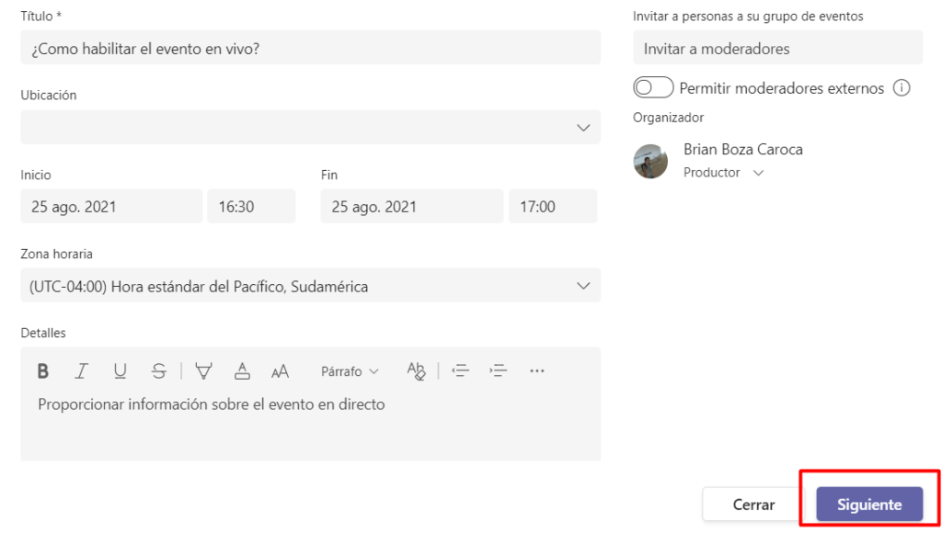Open the Párrafo style dropdown

coord(350,371)
